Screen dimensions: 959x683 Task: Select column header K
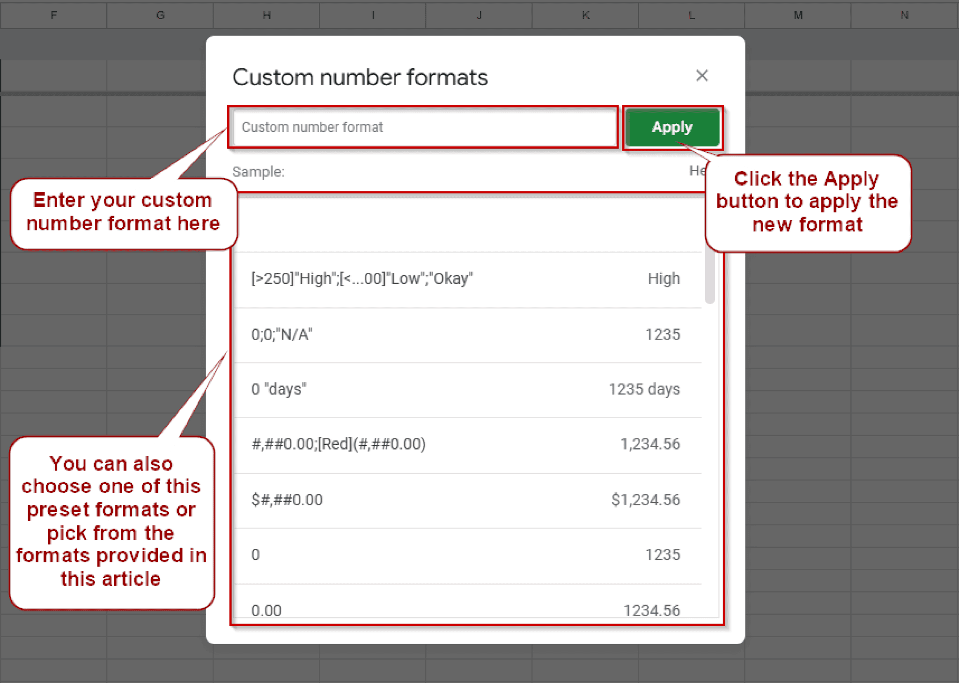pos(585,15)
